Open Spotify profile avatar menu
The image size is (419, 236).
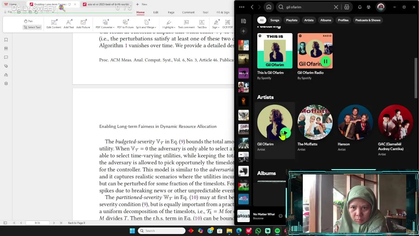click(x=380, y=7)
